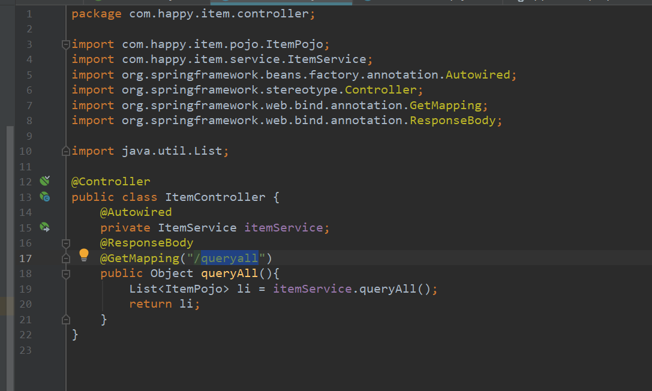Click the @Autowired annotation on line 14

pos(136,212)
